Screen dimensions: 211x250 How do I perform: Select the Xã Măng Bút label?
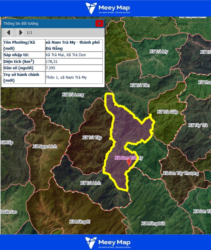coord(153,223)
